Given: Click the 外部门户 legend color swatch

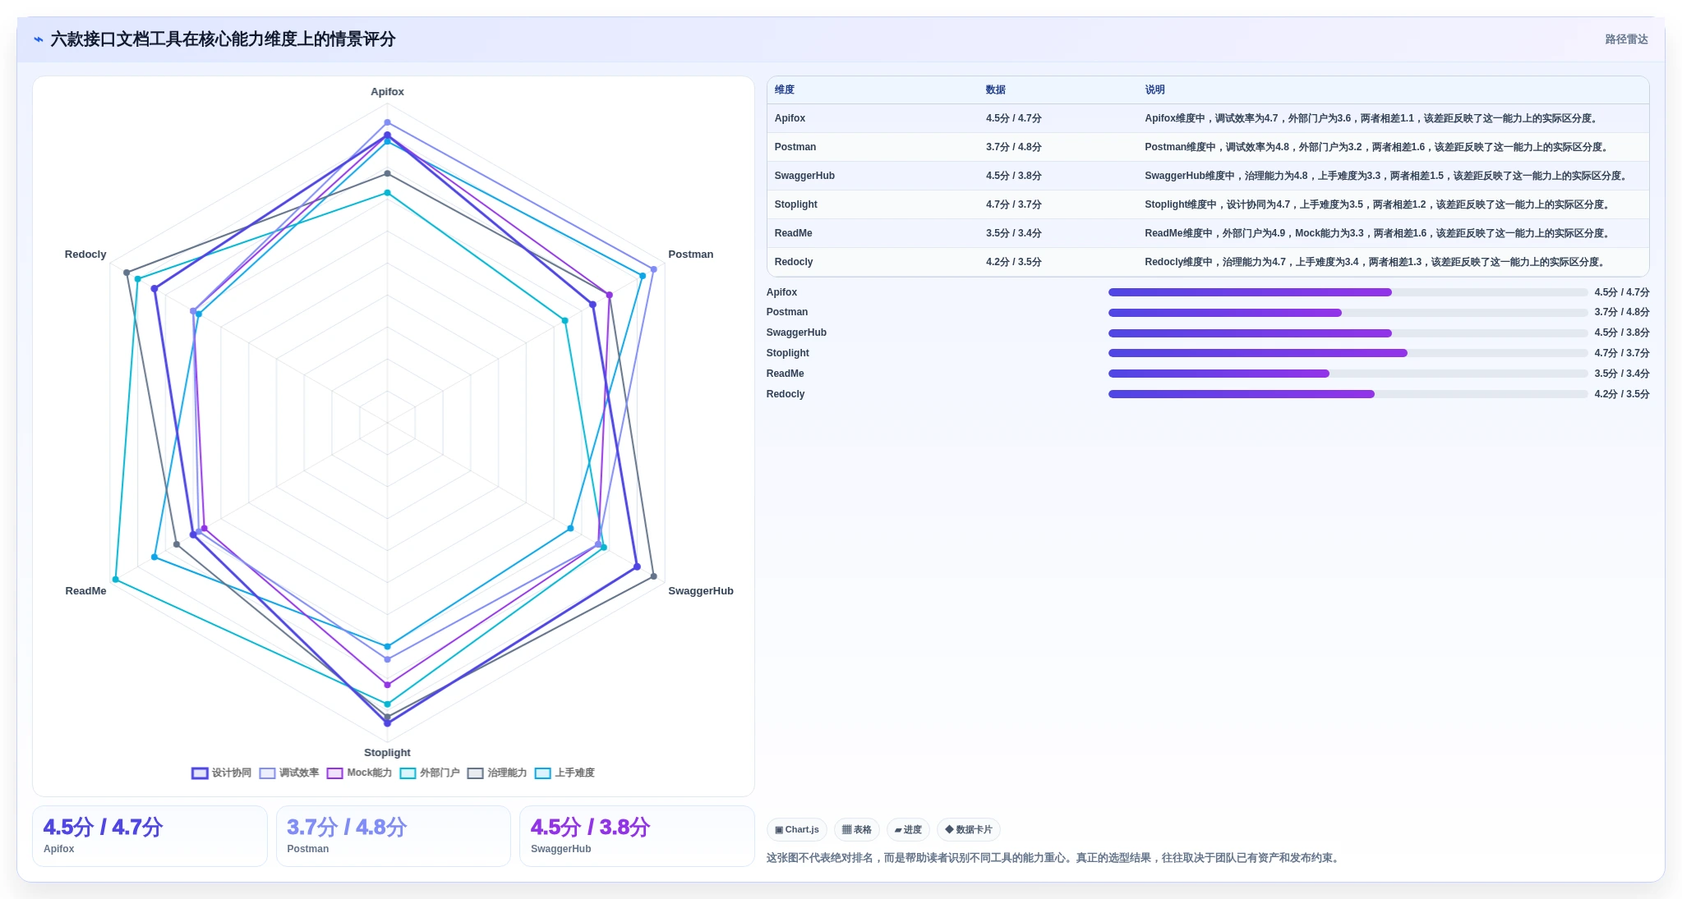Looking at the screenshot, I should [x=408, y=773].
